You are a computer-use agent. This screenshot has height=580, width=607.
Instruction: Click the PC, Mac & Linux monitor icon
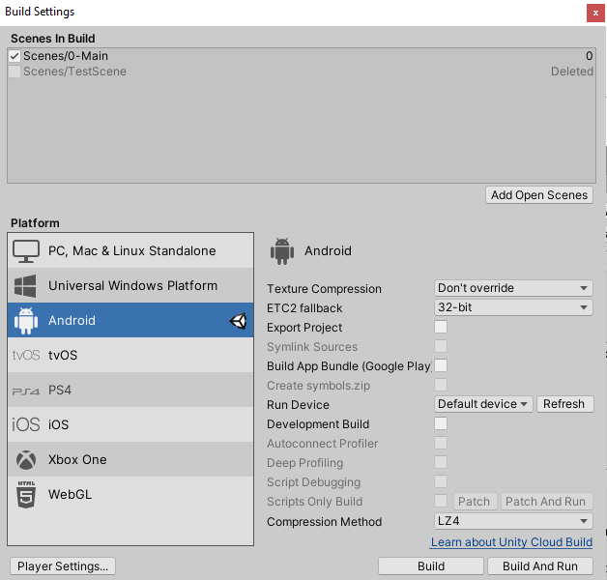[x=26, y=251]
